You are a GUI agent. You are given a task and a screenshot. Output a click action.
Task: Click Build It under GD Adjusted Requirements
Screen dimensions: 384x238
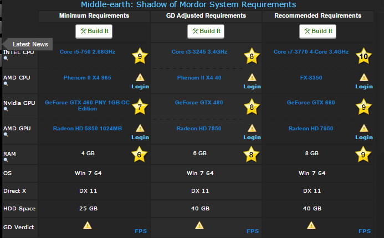click(206, 31)
